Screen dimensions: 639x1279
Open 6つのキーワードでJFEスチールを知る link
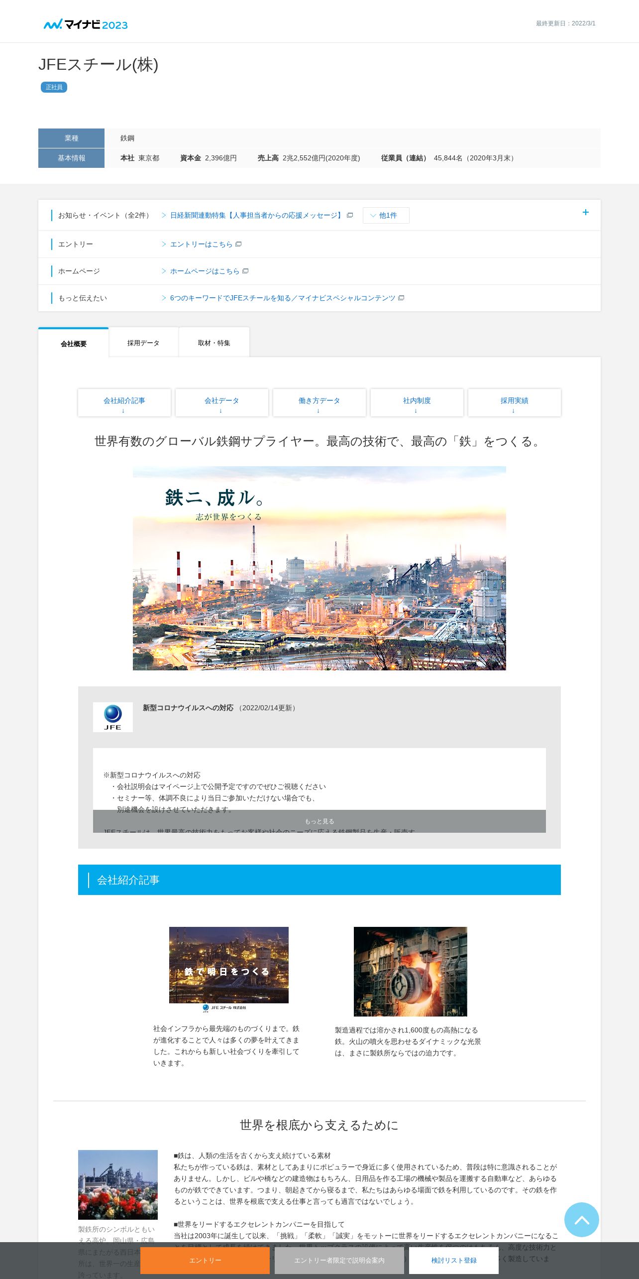click(283, 298)
